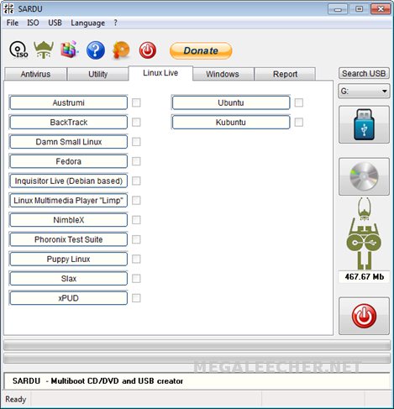The width and height of the screenshot is (394, 409).
Task: Create bootable USB with the flash drive icon
Action: coord(364,124)
